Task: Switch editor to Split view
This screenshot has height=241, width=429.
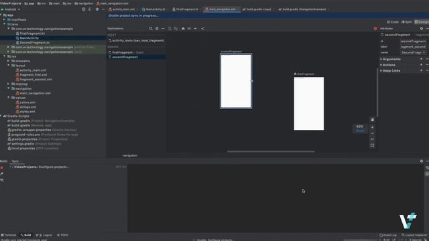Action: [407, 22]
